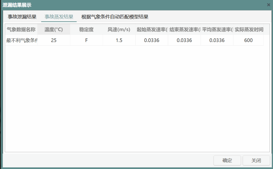This screenshot has width=273, height=169.
Task: Click the temperature cell showing 25
Action: tap(54, 40)
